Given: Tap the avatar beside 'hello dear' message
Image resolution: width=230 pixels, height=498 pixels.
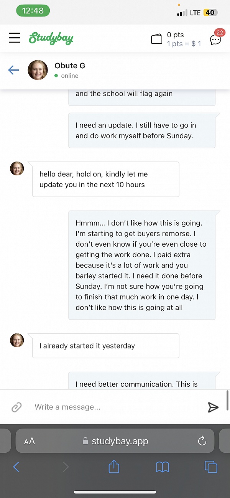Looking at the screenshot, I should tap(17, 168).
